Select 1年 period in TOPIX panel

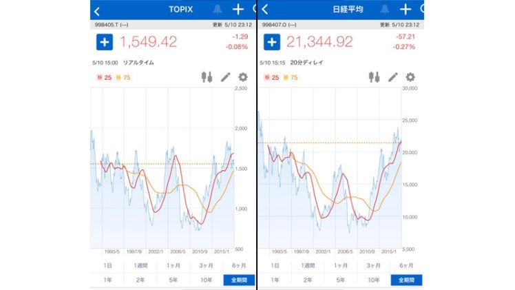(x=107, y=280)
